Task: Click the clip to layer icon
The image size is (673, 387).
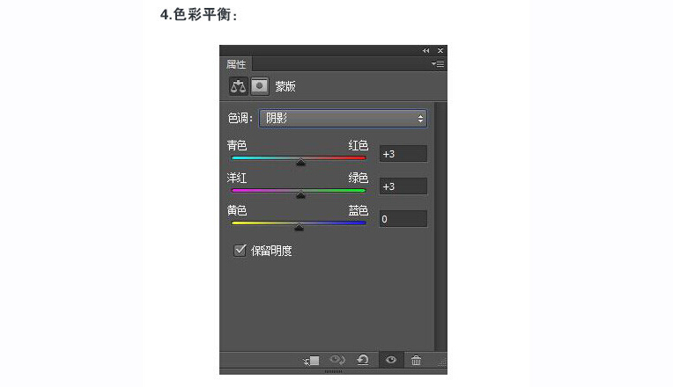Action: pyautogui.click(x=312, y=361)
